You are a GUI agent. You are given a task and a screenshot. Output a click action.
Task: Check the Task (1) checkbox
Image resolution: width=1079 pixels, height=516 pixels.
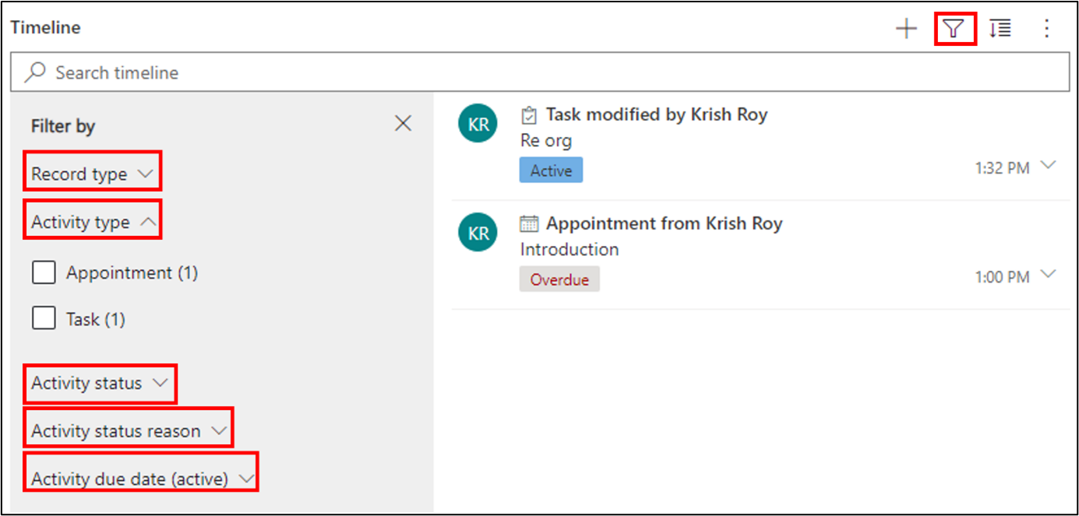point(44,318)
